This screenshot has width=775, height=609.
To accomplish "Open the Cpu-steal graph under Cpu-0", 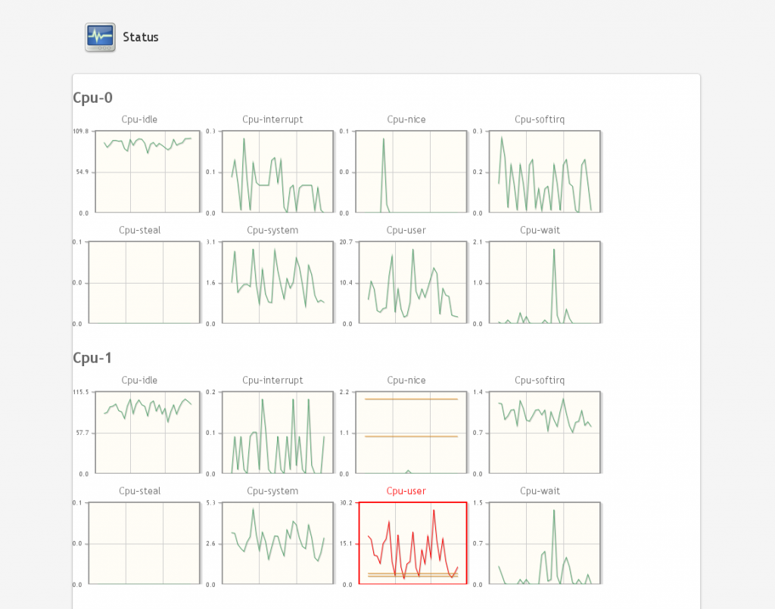I will pyautogui.click(x=145, y=282).
